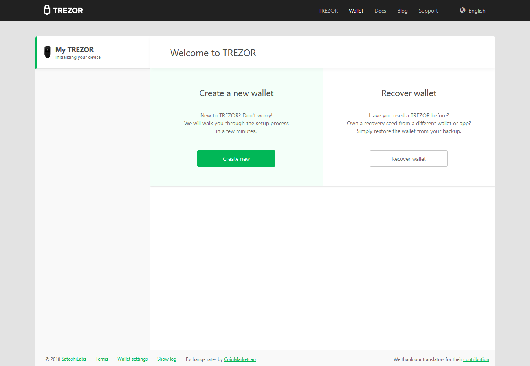Click the Show log link
Screen dimensions: 530x366
click(167, 359)
